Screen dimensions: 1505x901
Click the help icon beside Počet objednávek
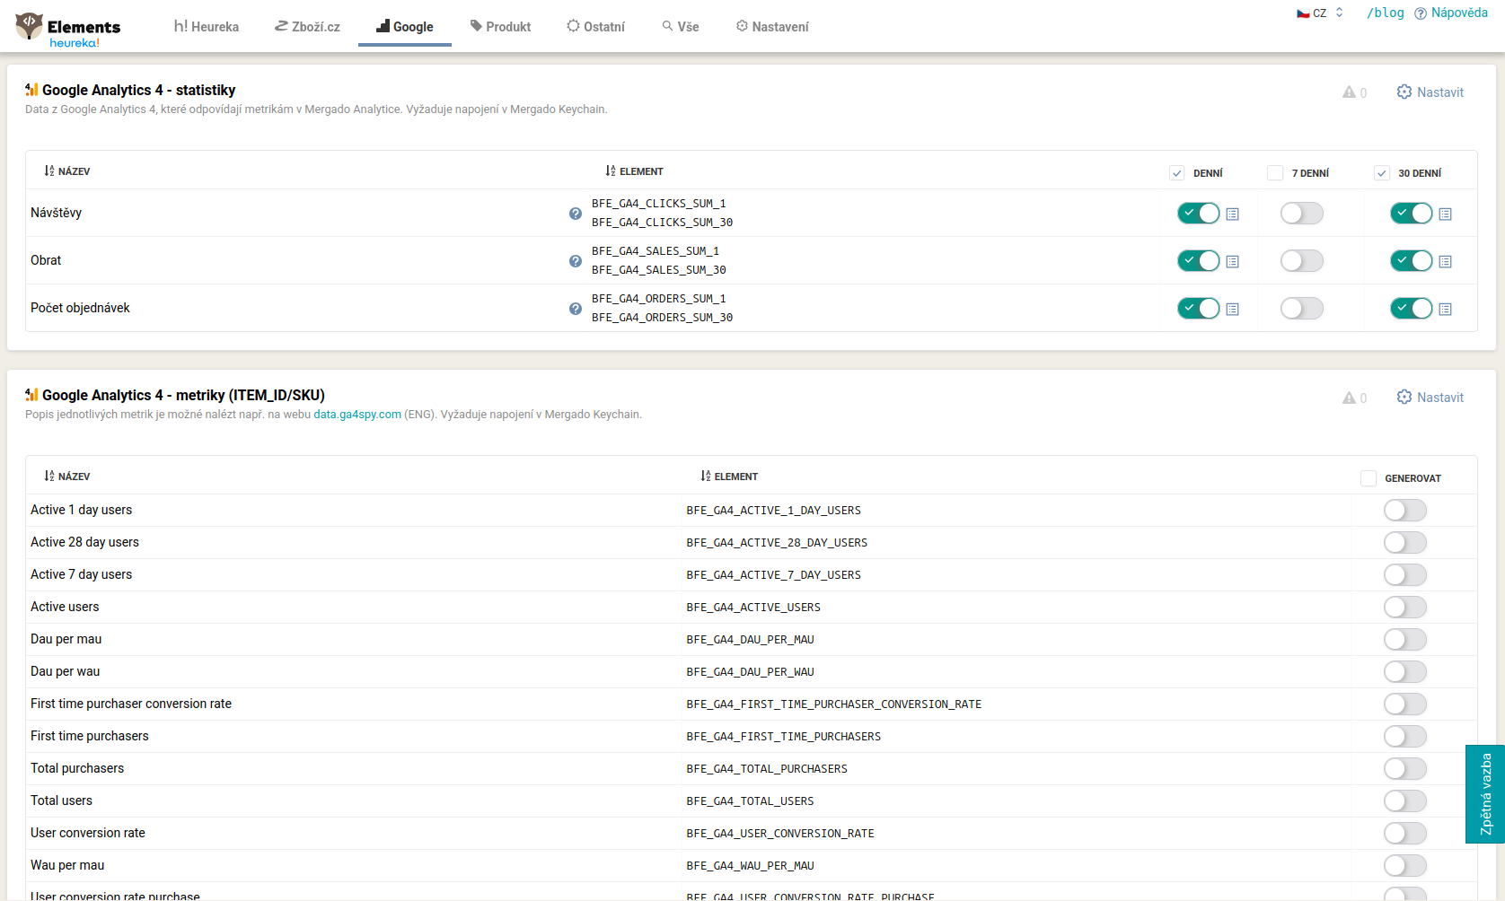tap(576, 309)
